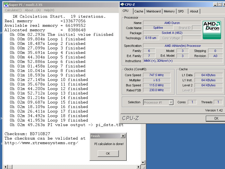The height and width of the screenshot is (169, 225).
Task: Switch to the SPD tab in CPU-Z
Action: click(x=181, y=11)
